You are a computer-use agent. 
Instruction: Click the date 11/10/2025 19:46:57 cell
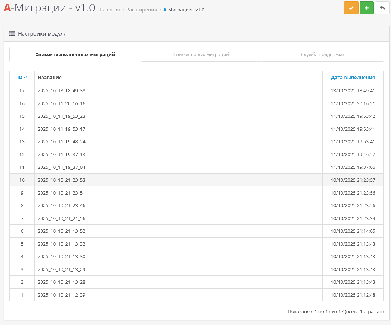click(x=353, y=155)
